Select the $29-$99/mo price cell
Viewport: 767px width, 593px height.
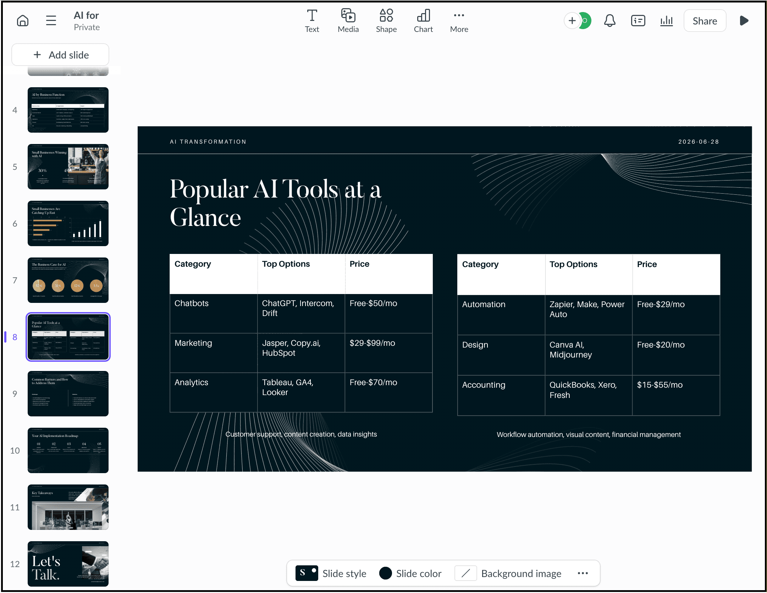(389, 353)
